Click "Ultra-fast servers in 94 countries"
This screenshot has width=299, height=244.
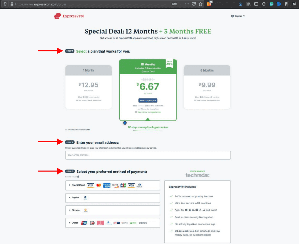click(x=193, y=203)
